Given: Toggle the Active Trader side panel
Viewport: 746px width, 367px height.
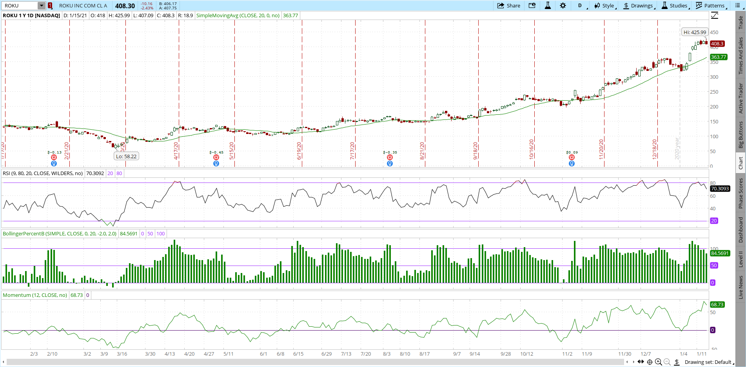Looking at the screenshot, I should pyautogui.click(x=741, y=98).
